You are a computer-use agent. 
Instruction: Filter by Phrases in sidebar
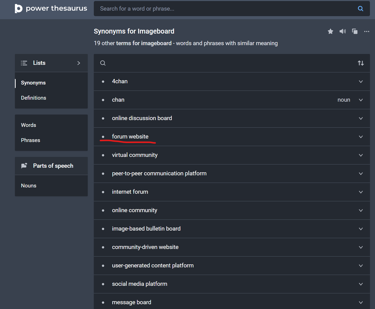click(x=31, y=140)
